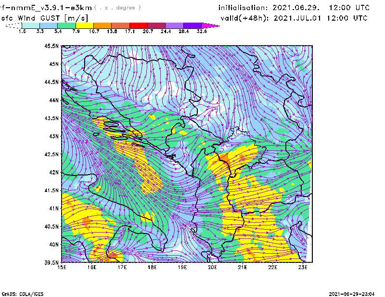This screenshot has width=385, height=297.
Task: Click the 16E longitude label
Action: (x=92, y=267)
